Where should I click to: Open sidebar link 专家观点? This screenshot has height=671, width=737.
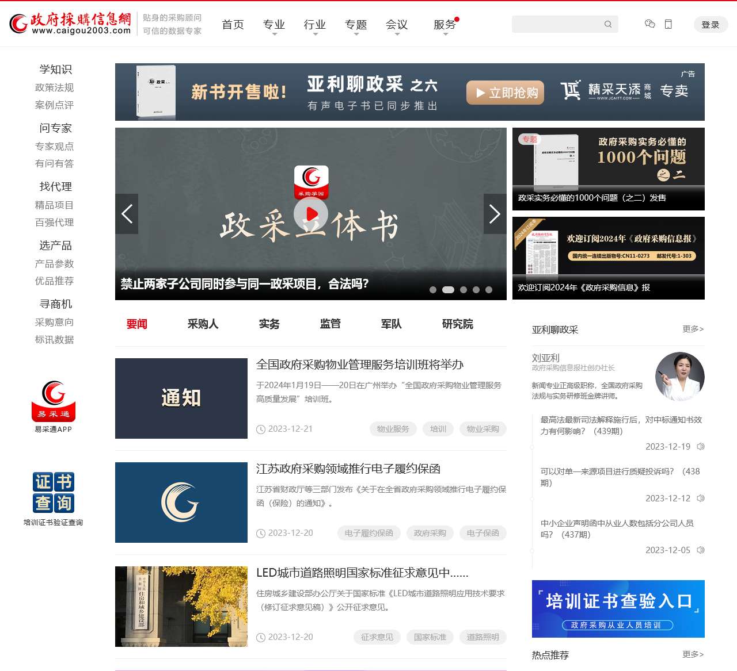55,147
